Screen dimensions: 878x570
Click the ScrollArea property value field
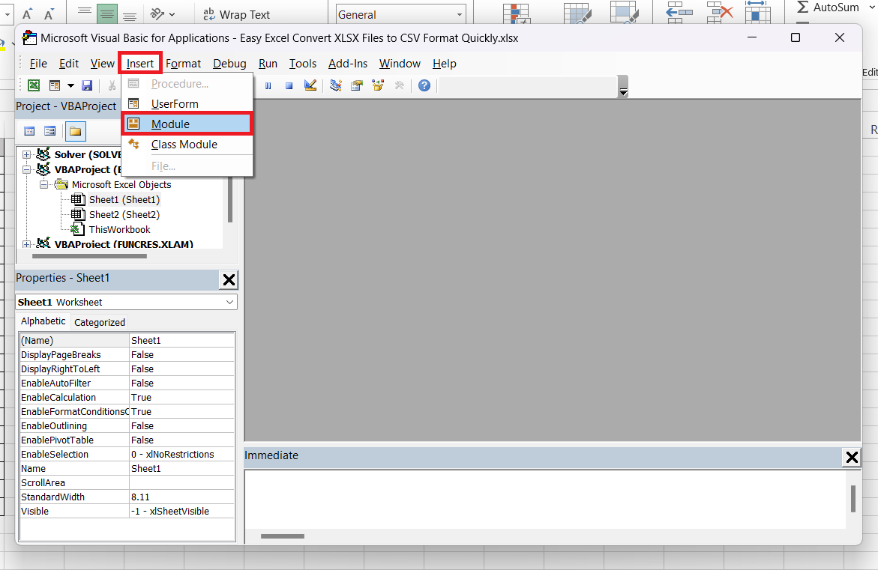(182, 482)
